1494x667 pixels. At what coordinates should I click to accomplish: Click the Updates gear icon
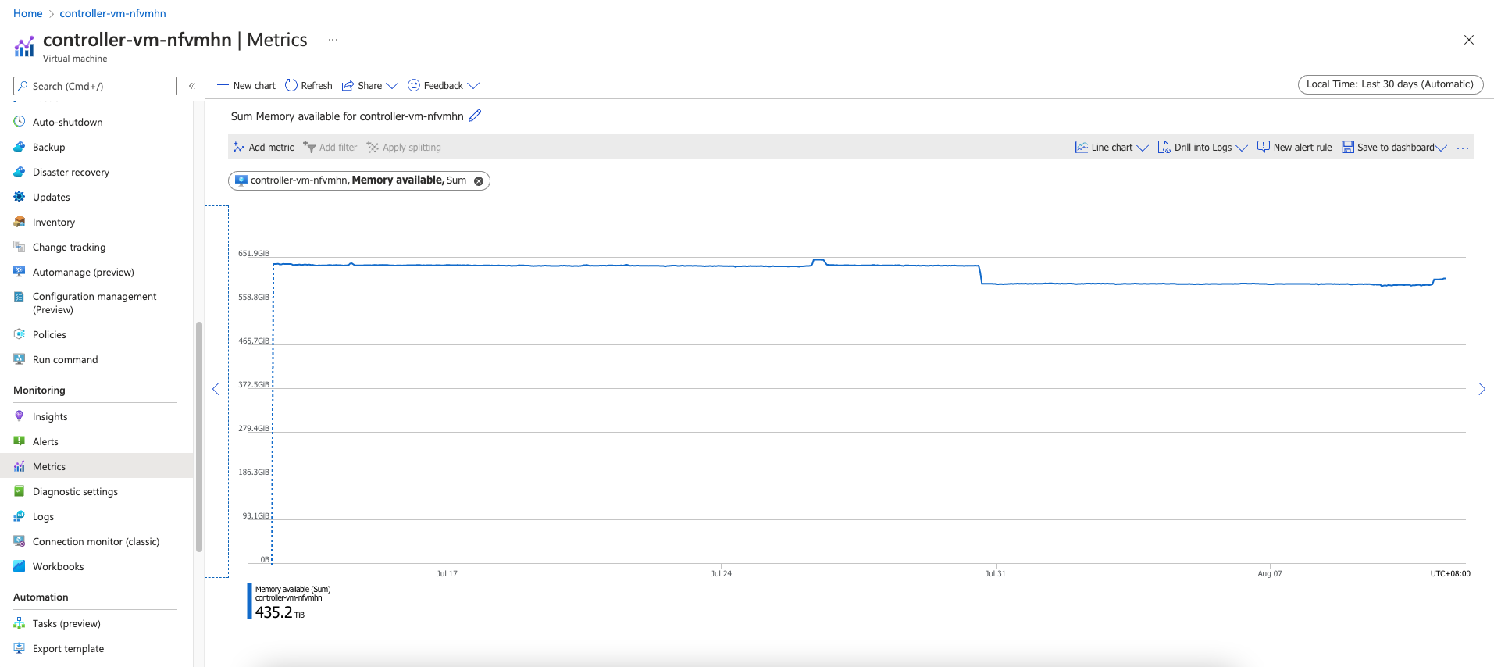[x=20, y=197]
